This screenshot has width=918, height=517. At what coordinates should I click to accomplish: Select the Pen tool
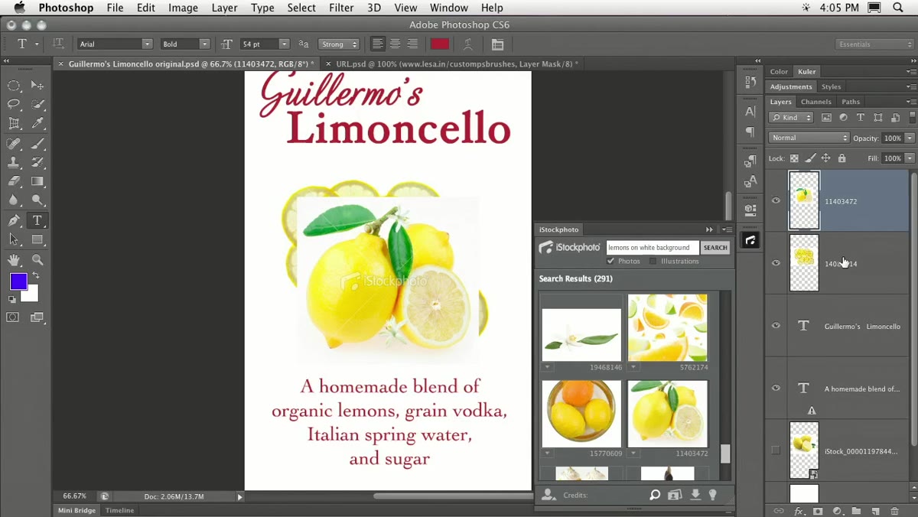[14, 221]
